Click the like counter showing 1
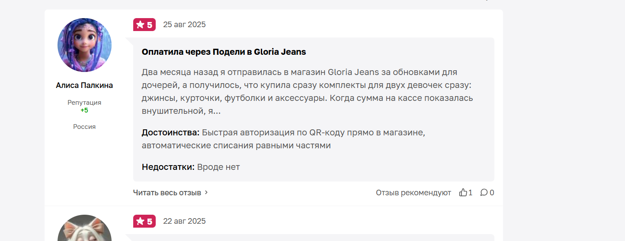This screenshot has height=241, width=625. coord(471,193)
